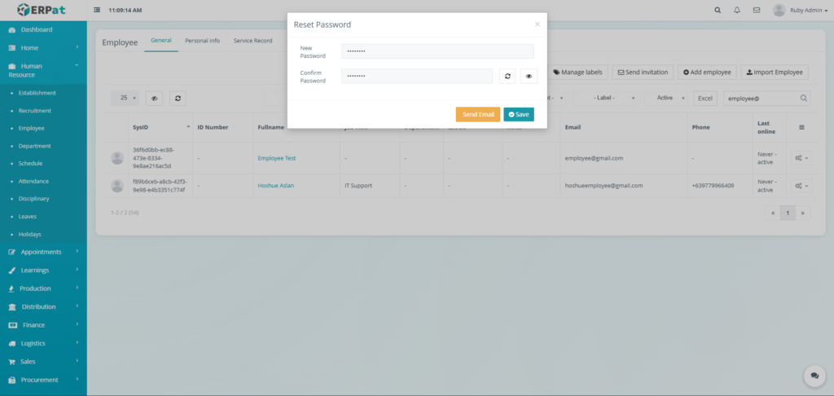The height and width of the screenshot is (396, 834).
Task: Toggle column visibility eye-slash icon
Action: pos(154,98)
